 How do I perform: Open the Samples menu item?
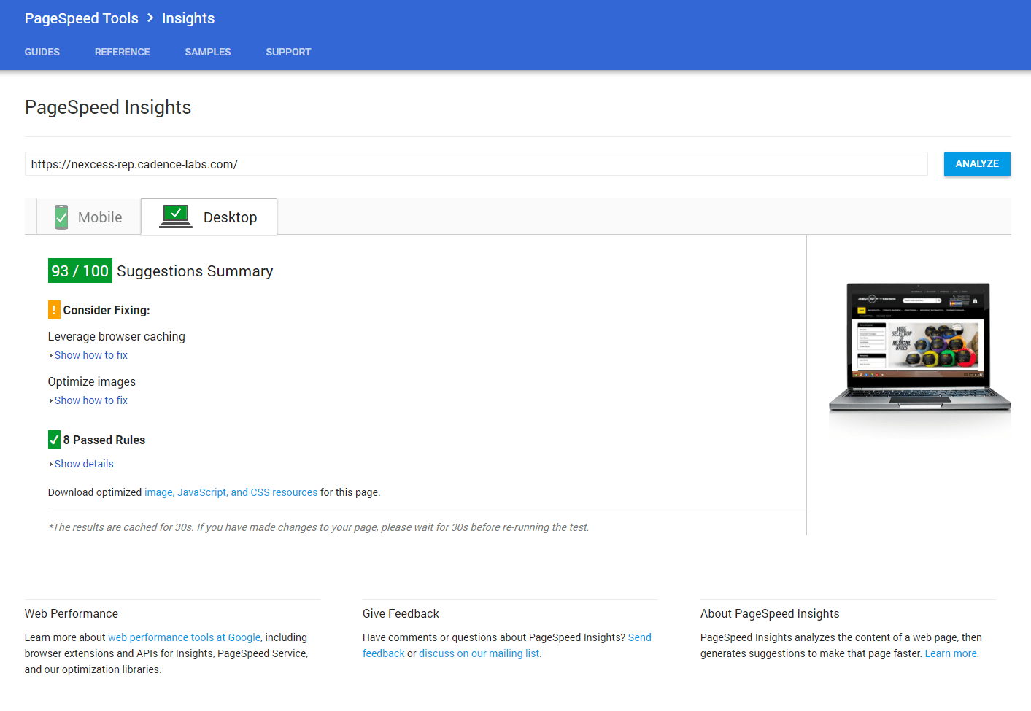pos(208,52)
